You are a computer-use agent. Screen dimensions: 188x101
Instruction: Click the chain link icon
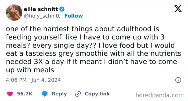[x=78, y=94]
